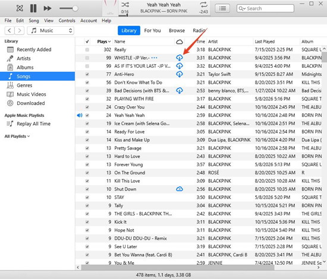Open the Up Next list button
This screenshot has height=279, width=327.
click(222, 8)
